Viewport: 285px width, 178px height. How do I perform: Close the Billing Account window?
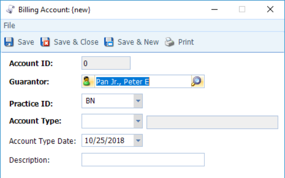click(x=270, y=9)
